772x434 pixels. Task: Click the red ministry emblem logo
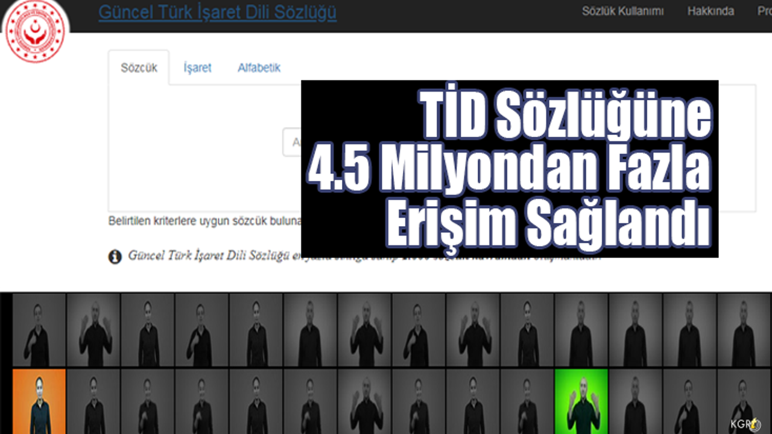(34, 31)
